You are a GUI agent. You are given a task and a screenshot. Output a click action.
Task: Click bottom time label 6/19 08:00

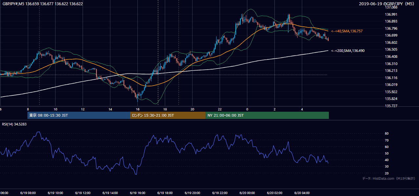pyautogui.click(x=28, y=193)
